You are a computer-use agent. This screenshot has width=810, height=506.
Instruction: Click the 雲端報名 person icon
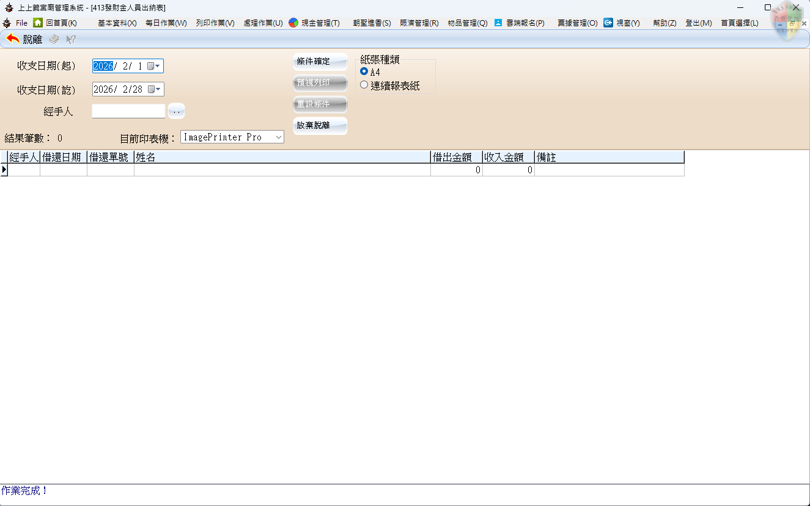point(498,23)
